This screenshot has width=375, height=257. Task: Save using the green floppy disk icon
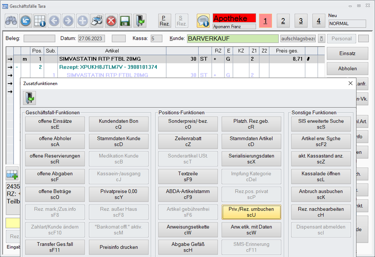click(125, 21)
